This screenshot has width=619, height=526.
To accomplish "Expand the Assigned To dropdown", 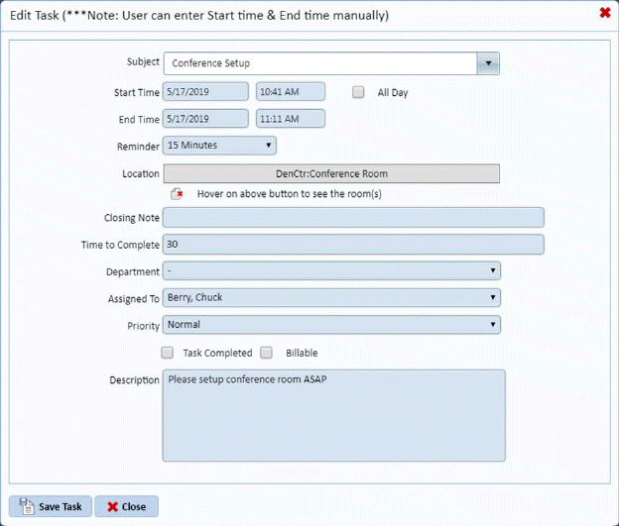I will (331, 297).
